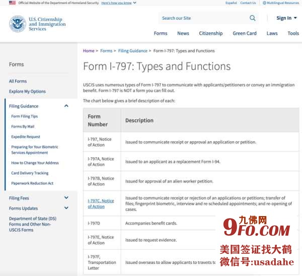Click the "I-797D" table cell
Screen dimensions: 302x276
(102, 223)
